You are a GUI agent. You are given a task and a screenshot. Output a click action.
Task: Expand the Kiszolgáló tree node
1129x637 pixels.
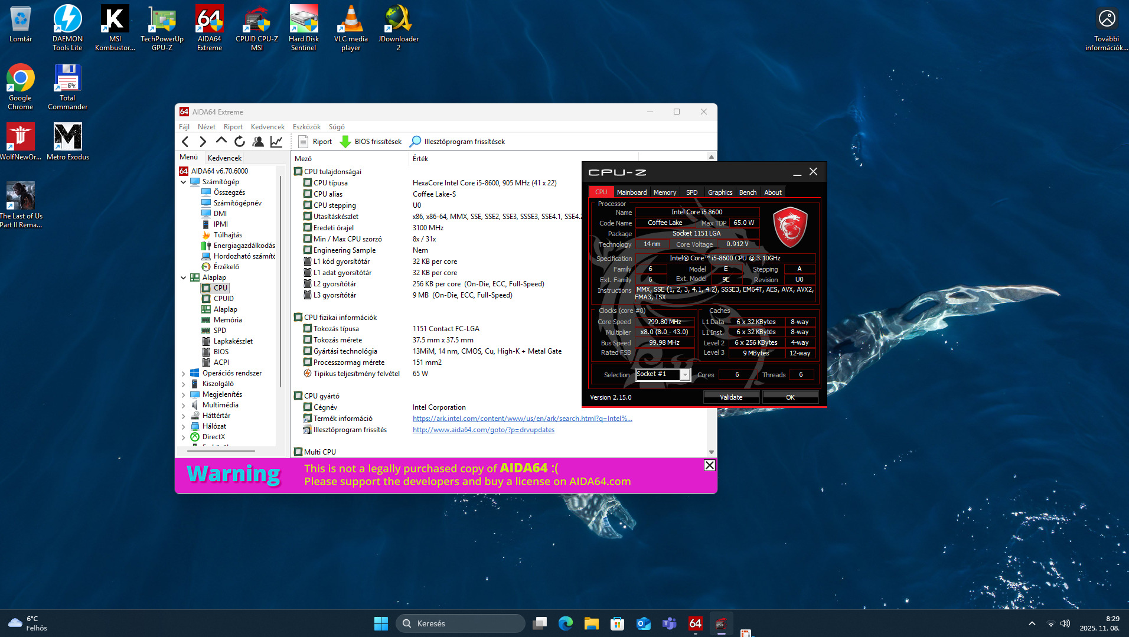point(184,384)
